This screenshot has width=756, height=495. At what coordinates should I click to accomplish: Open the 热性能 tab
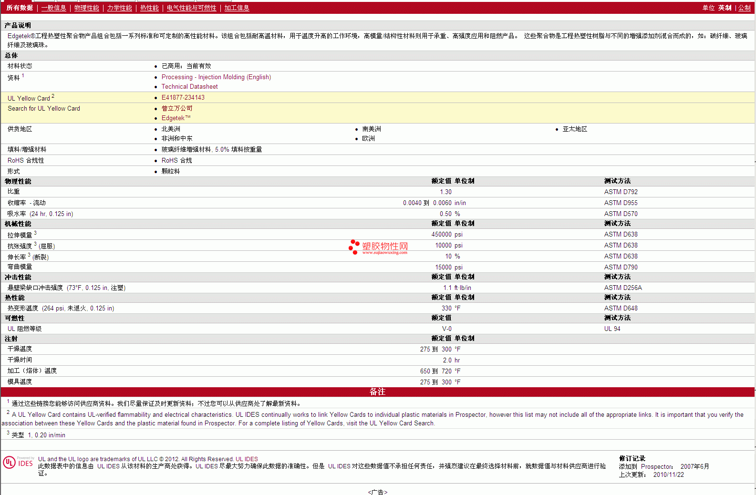tap(149, 8)
